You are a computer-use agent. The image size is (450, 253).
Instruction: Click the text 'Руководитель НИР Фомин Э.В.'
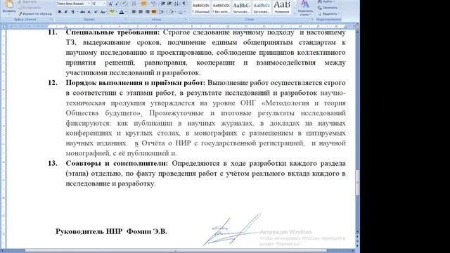(x=111, y=231)
